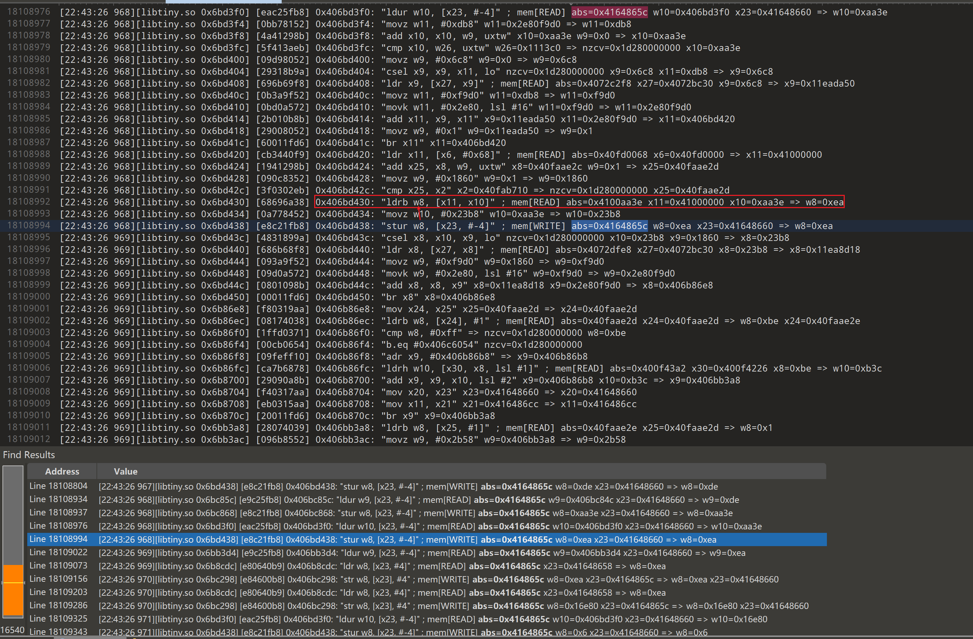Click "movz w11, #0xdb8" instruction text
Screen dimensions: 973x639
(430, 24)
